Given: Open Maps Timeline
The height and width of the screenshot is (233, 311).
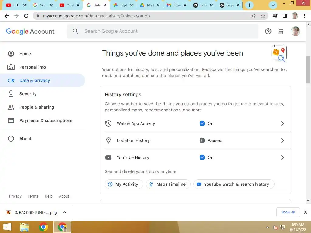Looking at the screenshot, I should (168, 184).
